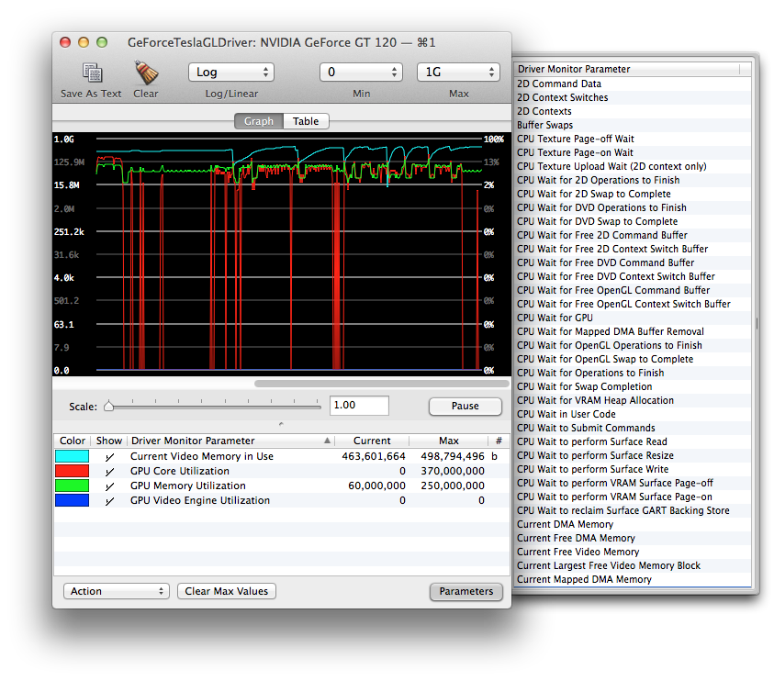The width and height of the screenshot is (774, 681).
Task: Click the split-view collapse arrow below Scale
Action: [281, 424]
